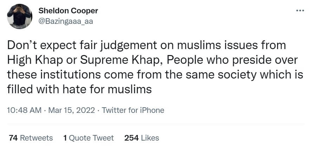Screen dimensions: 313x149
Task: View the 74 Retweets list
Action: pyautogui.click(x=31, y=138)
